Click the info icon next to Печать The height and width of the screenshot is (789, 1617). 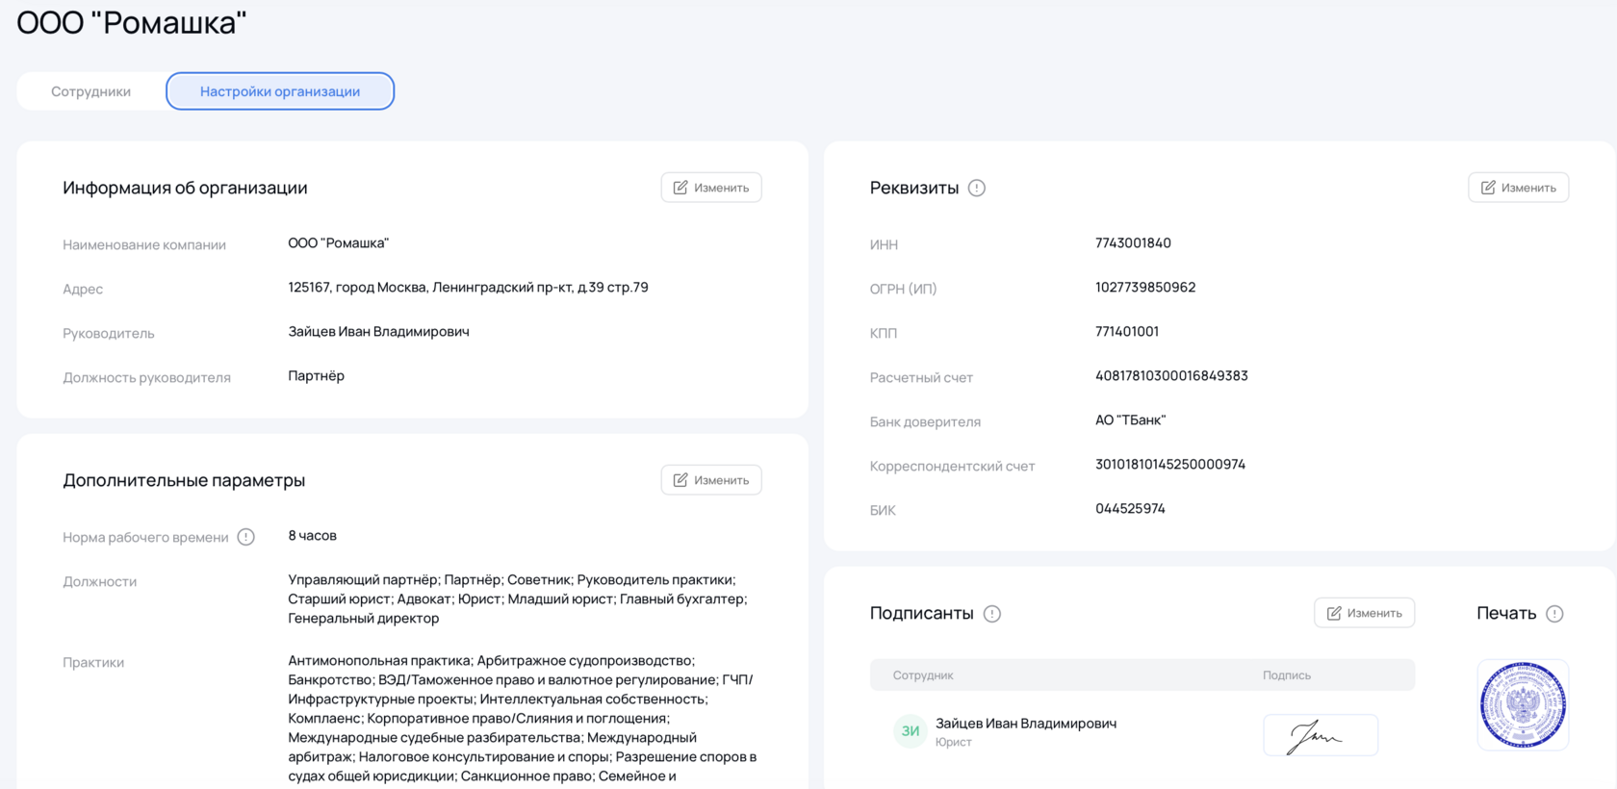click(x=1554, y=614)
